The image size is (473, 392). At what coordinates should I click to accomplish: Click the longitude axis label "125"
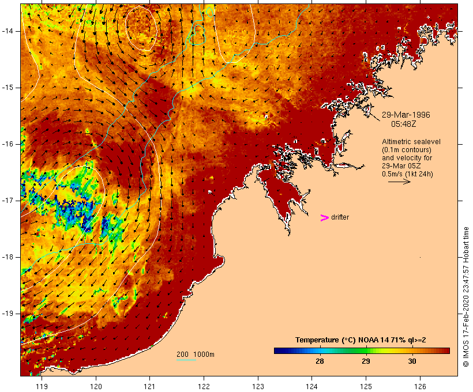(366, 387)
